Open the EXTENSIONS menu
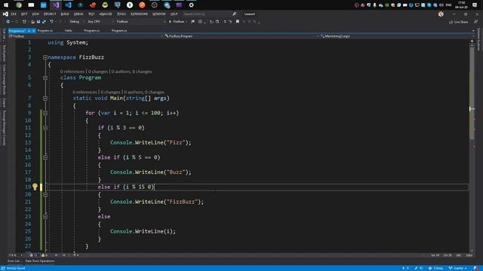Screen dimensions: 483x271 click(x=139, y=14)
